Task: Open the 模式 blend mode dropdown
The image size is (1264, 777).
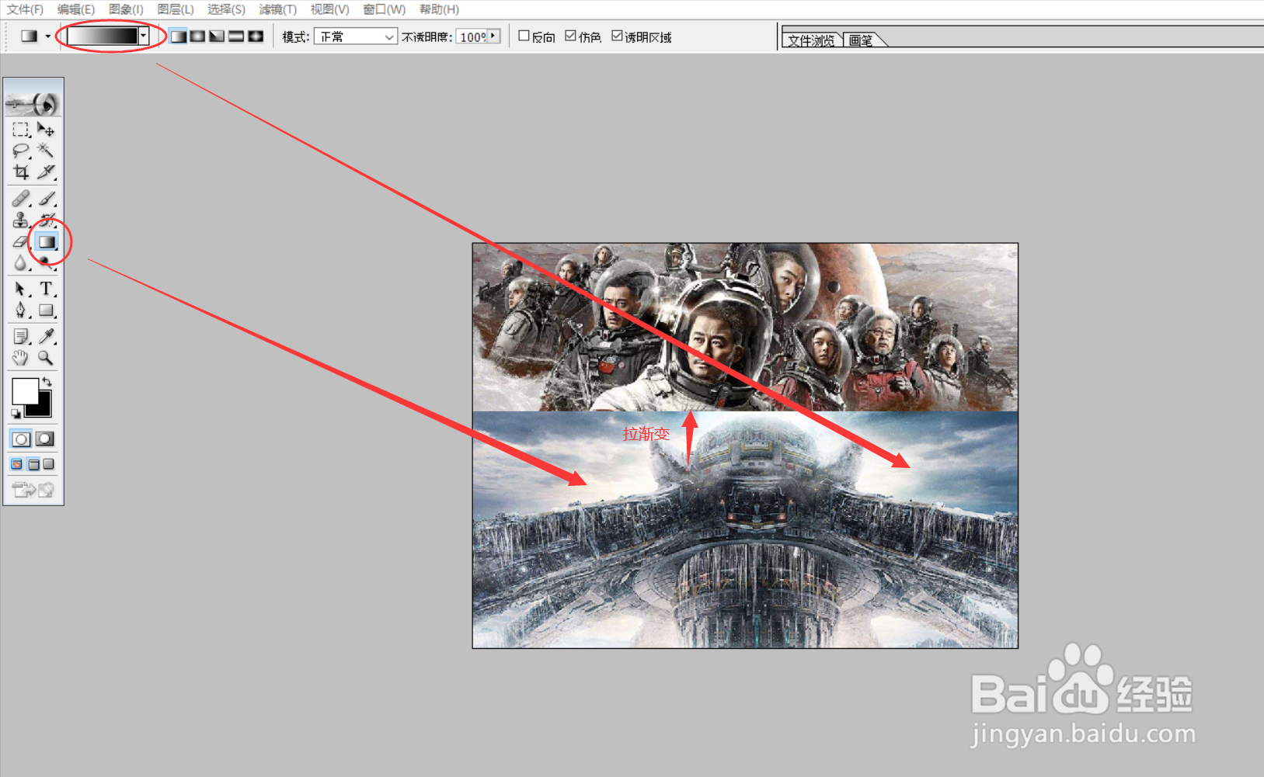Action: [356, 36]
